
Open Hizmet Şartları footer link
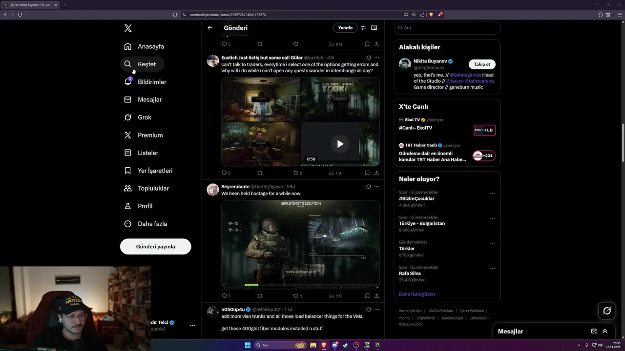(x=410, y=311)
